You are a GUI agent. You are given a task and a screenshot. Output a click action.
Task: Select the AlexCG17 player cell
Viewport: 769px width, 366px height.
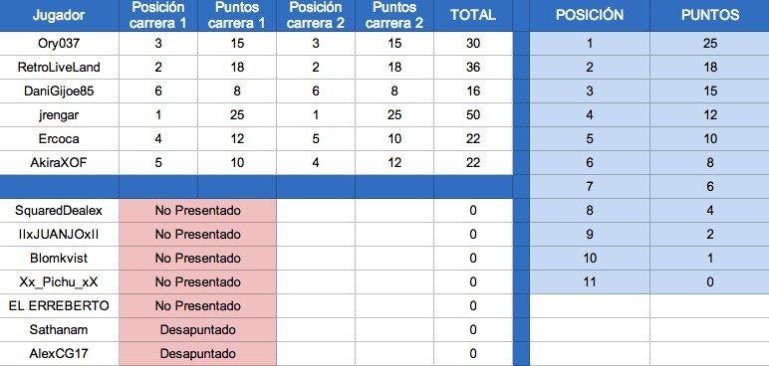[59, 354]
